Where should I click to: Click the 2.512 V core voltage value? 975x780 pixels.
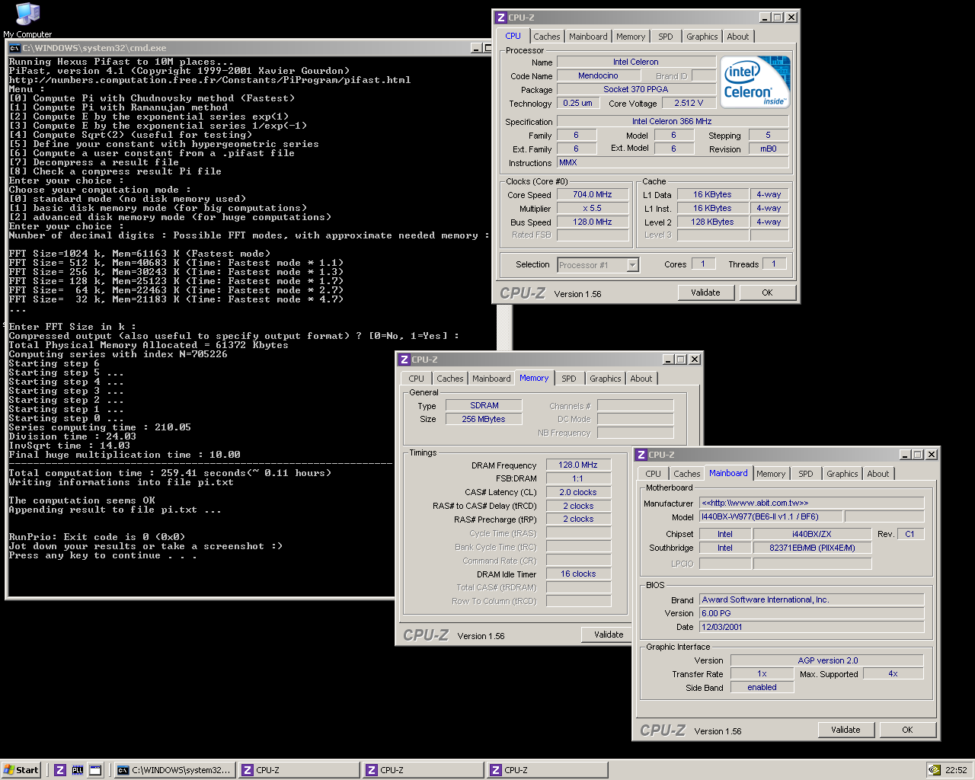coord(689,104)
